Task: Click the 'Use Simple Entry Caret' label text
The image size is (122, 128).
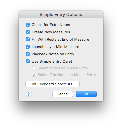Action: [52, 61]
